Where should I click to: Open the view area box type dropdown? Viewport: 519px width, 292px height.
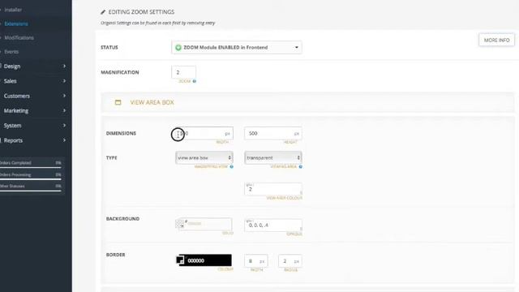[204, 157]
